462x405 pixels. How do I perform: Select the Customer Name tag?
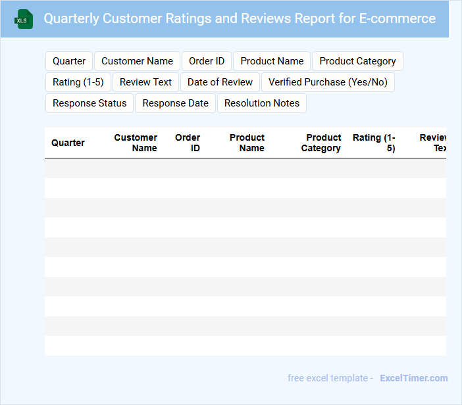(137, 61)
